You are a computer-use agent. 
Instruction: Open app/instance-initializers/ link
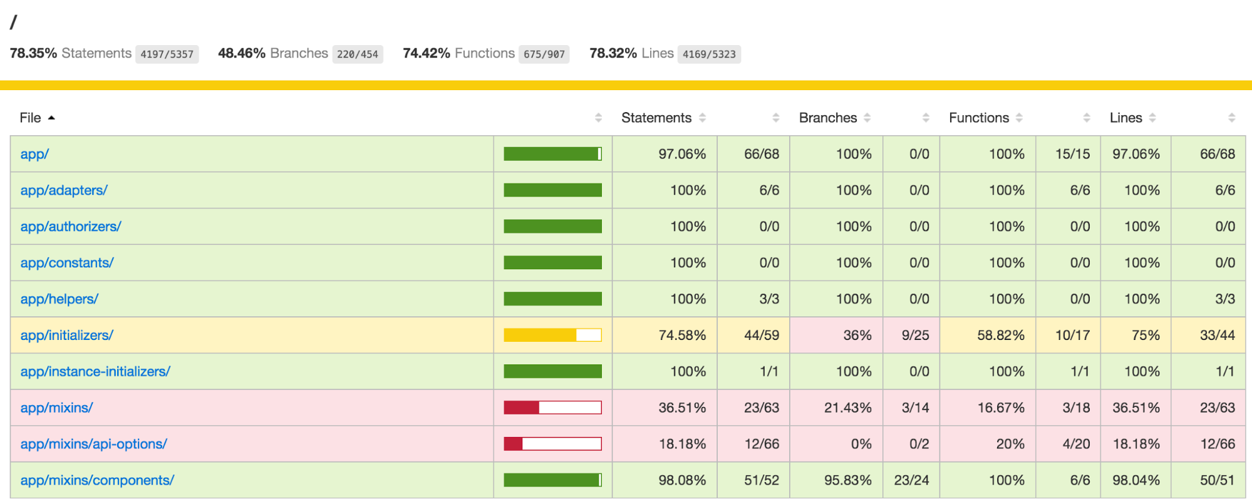[95, 372]
